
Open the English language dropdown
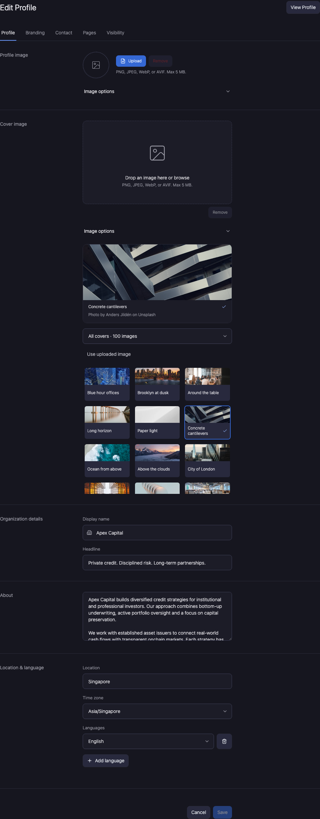[148, 741]
